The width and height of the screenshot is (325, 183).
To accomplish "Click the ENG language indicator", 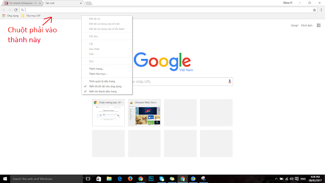I will point(303,179).
